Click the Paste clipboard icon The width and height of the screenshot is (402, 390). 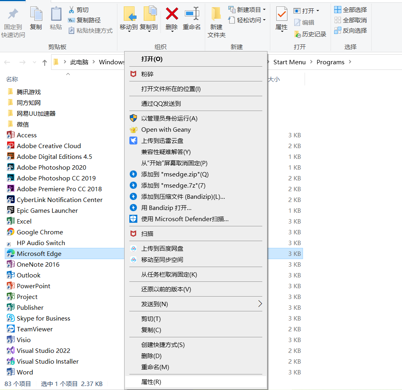[x=56, y=14]
